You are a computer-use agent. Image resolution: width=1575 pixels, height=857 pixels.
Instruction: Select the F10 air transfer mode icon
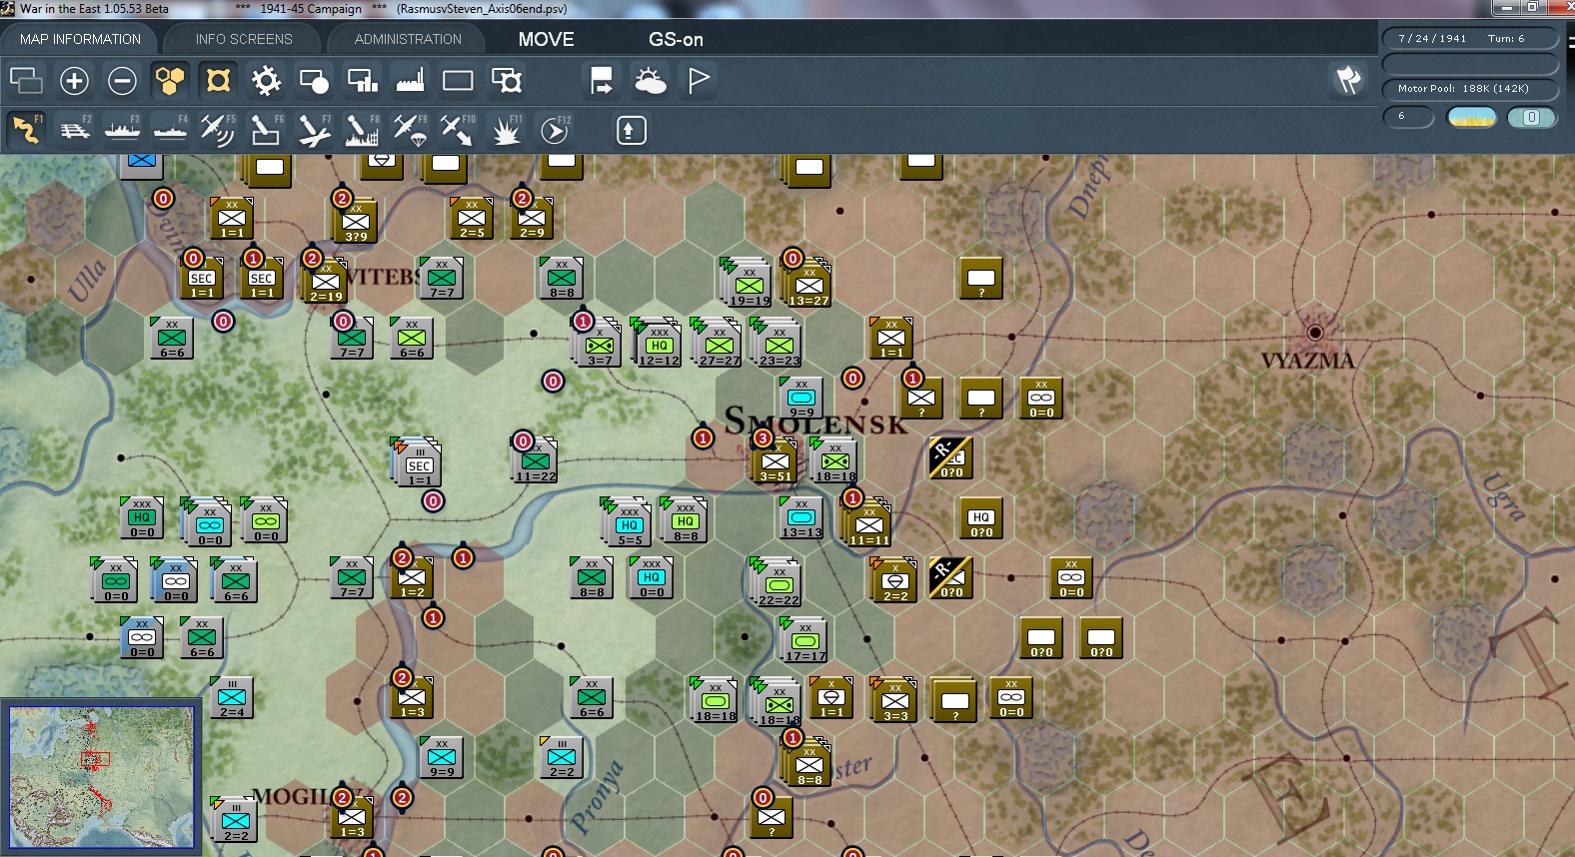pyautogui.click(x=458, y=130)
